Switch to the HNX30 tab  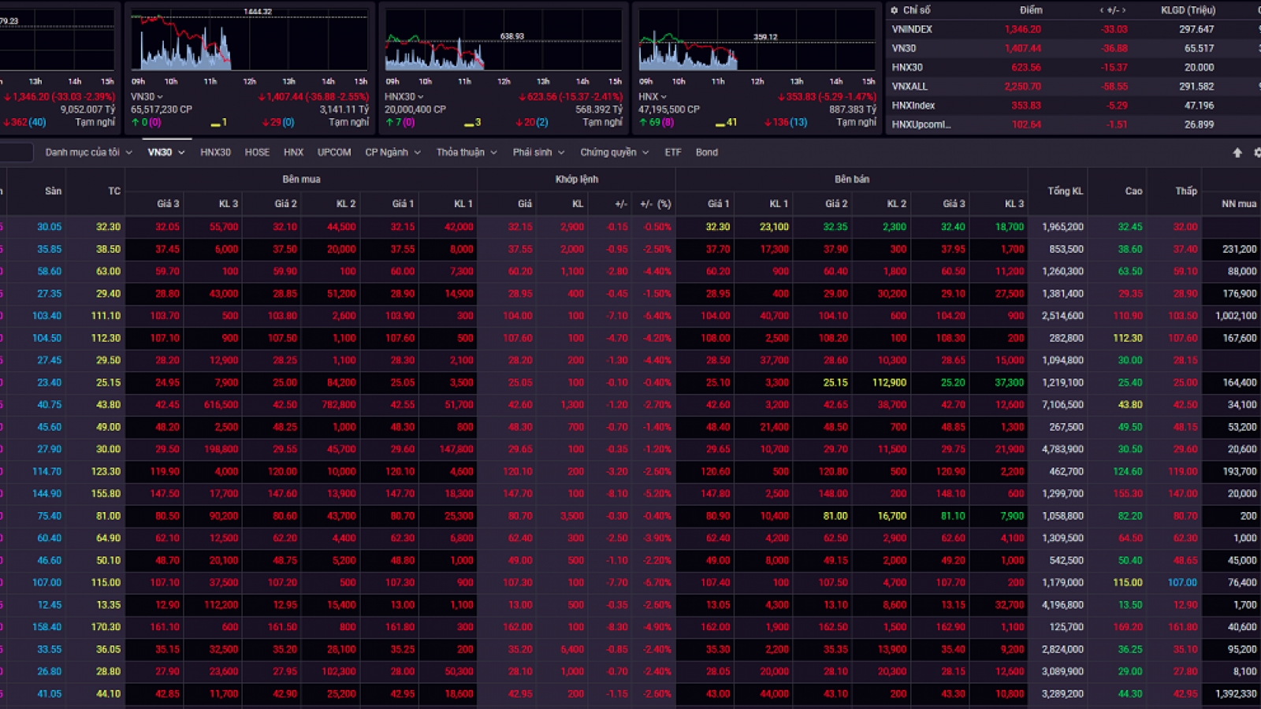(x=215, y=152)
